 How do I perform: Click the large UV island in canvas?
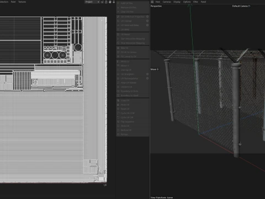pos(42,137)
